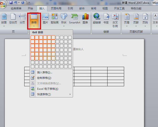The image size is (158, 127).
Task: Click the top-left cell of table grid
Action: [x=33, y=37]
